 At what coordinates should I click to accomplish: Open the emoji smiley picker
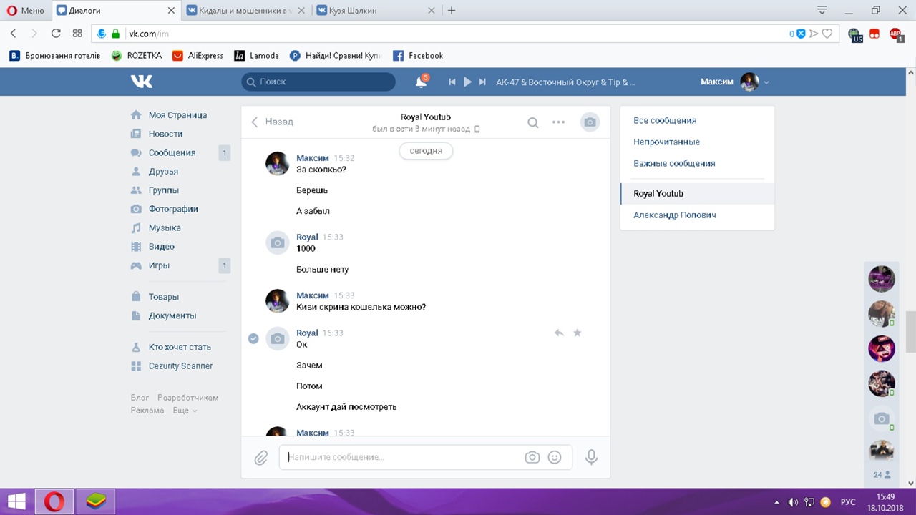[555, 457]
